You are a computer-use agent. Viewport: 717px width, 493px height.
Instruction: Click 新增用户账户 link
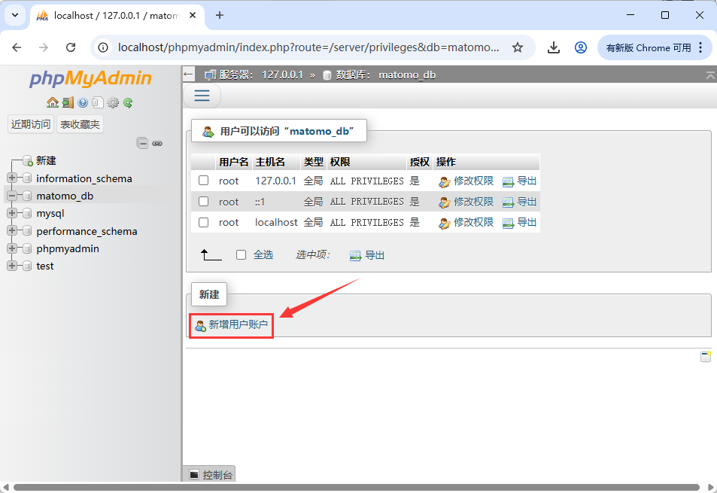(x=238, y=324)
